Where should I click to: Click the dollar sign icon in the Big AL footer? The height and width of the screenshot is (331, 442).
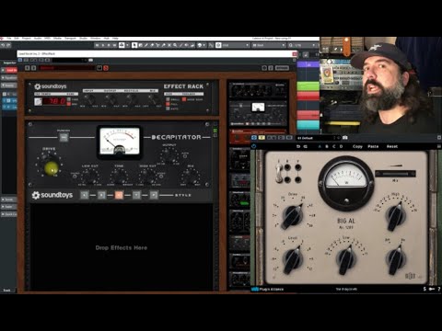[425, 289]
